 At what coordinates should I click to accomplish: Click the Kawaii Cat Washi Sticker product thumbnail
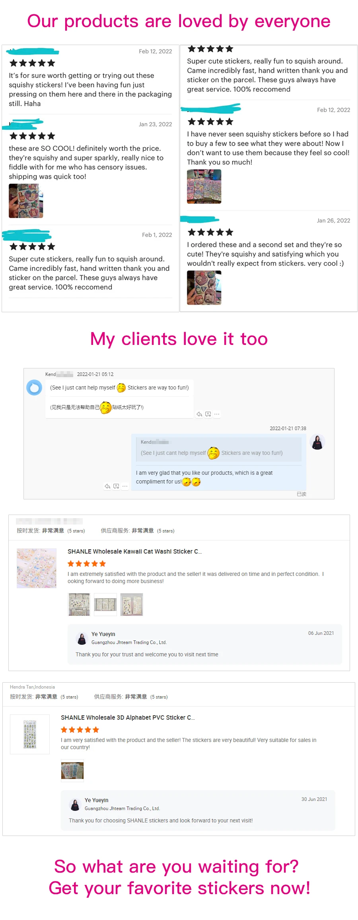(x=37, y=568)
